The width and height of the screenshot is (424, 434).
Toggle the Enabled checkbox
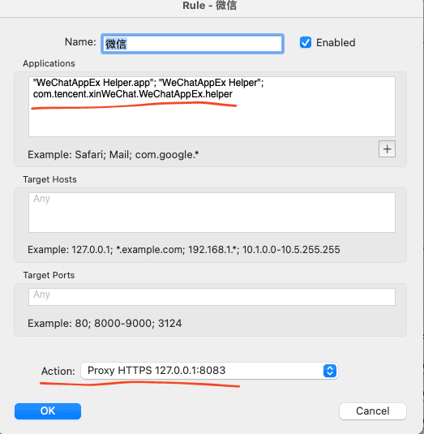pyautogui.click(x=306, y=43)
